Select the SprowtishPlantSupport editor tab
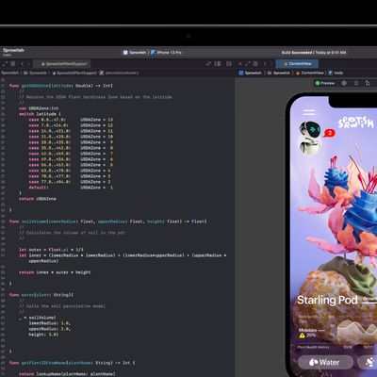The height and width of the screenshot is (377, 377). (62, 64)
